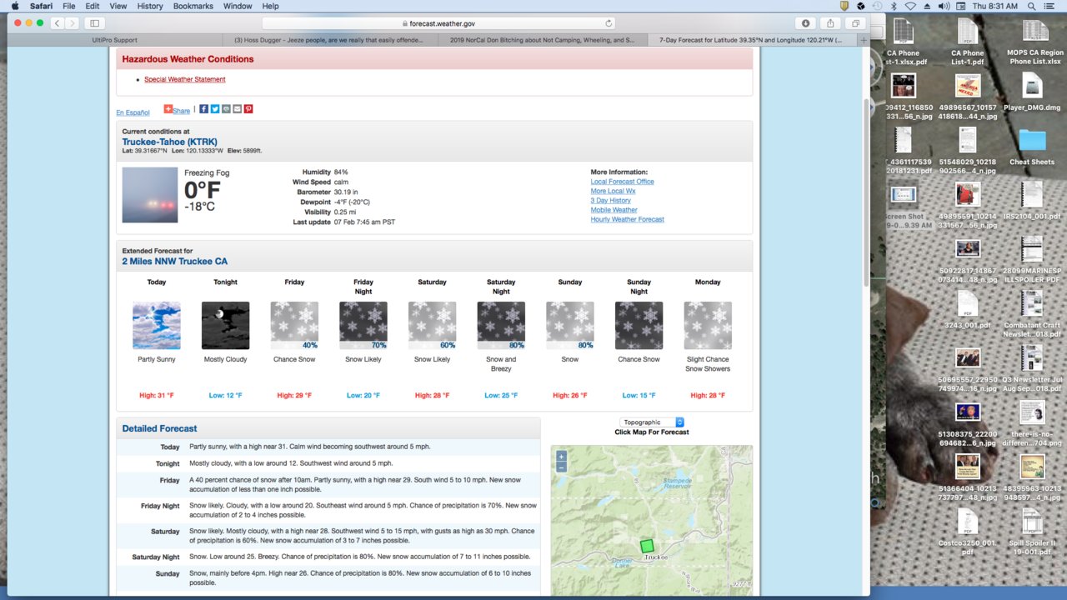This screenshot has width=1067, height=600.
Task: Open Safari downloads list
Action: point(806,23)
